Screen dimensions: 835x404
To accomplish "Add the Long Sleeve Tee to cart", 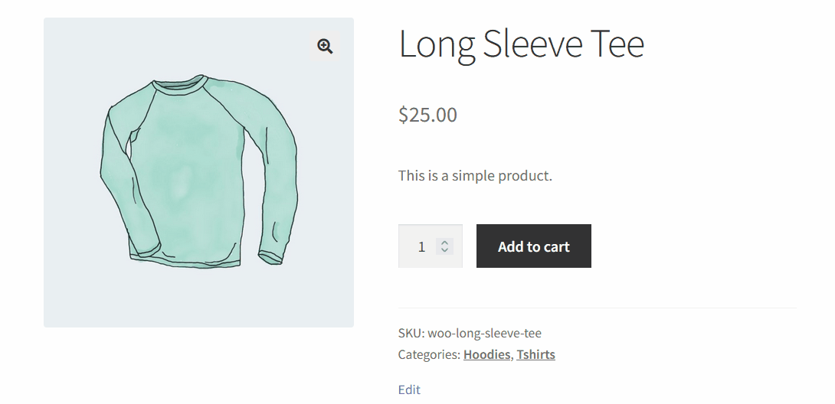I will [534, 246].
